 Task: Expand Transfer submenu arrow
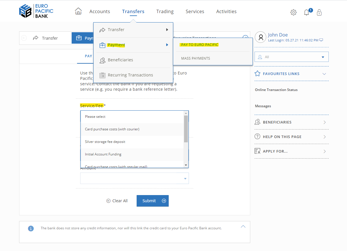click(x=167, y=30)
